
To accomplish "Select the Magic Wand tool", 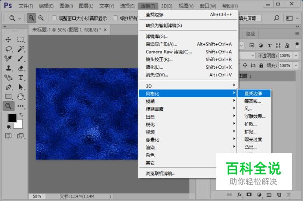I will (21, 49).
